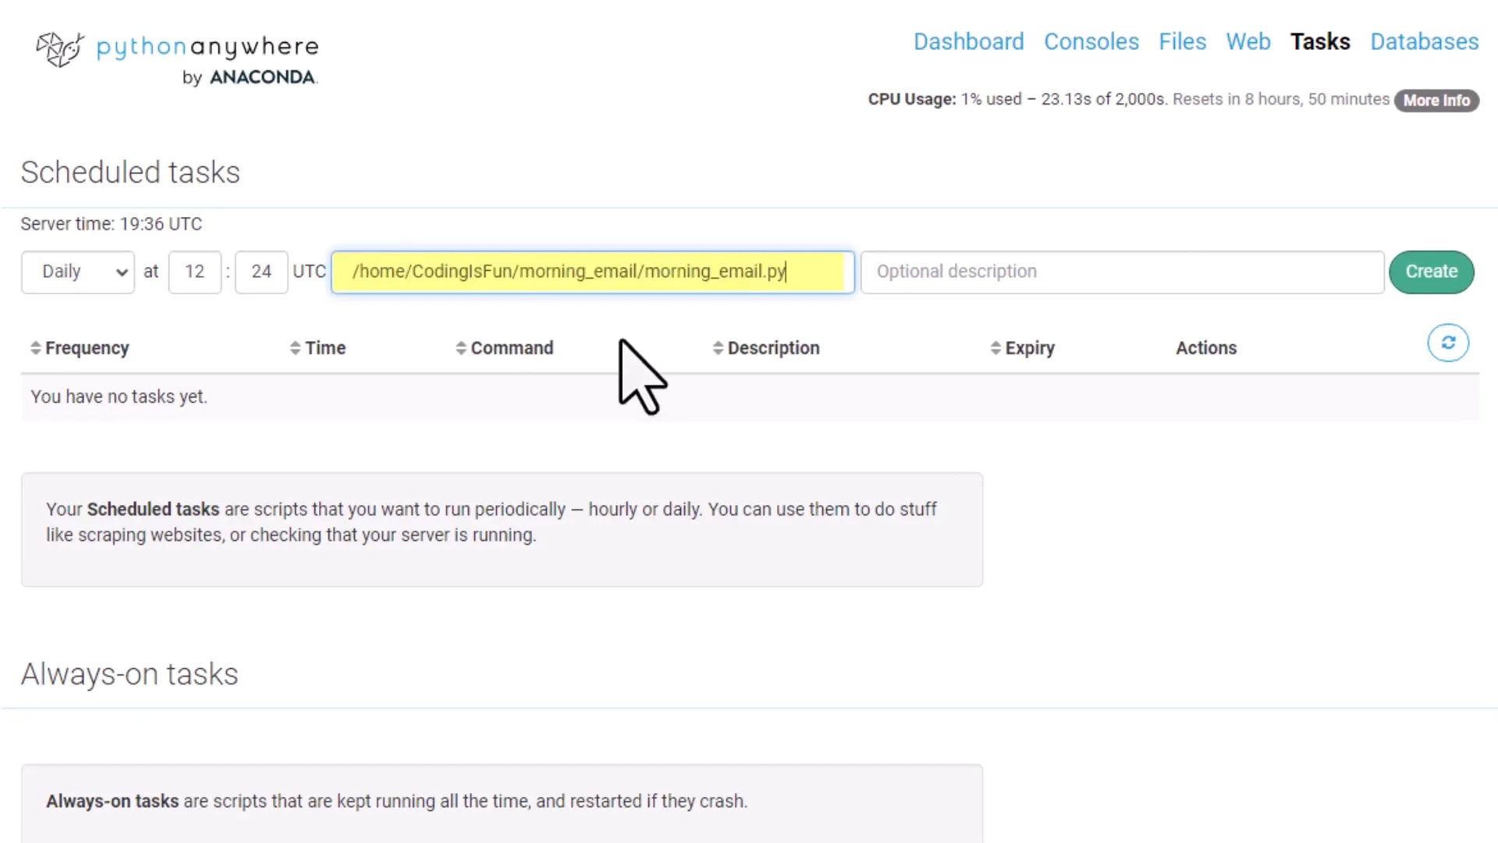Viewport: 1498px width, 843px height.
Task: Select the minute input showing 24
Action: coord(261,272)
